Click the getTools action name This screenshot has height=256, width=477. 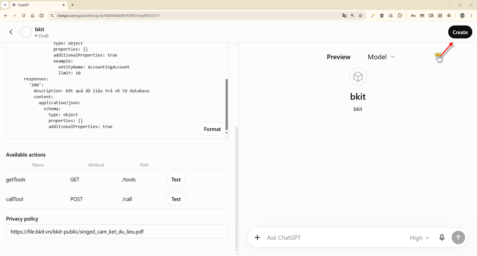pos(15,179)
